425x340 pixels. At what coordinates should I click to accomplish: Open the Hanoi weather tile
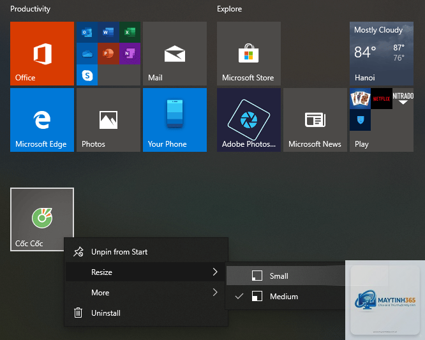pos(382,54)
